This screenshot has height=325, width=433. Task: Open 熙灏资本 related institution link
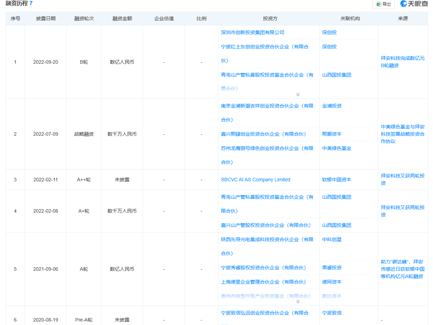pos(332,134)
